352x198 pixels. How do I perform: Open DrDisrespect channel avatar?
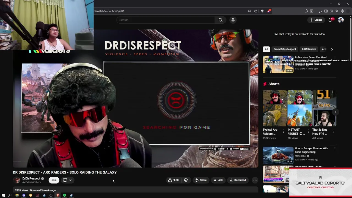click(17, 180)
